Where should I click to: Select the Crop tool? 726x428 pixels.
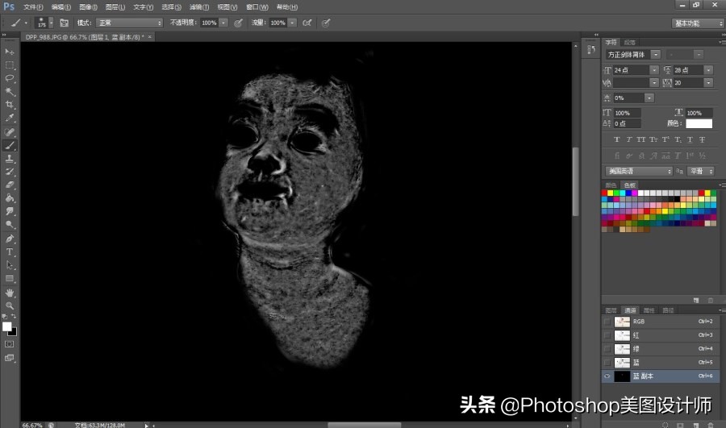(10, 105)
